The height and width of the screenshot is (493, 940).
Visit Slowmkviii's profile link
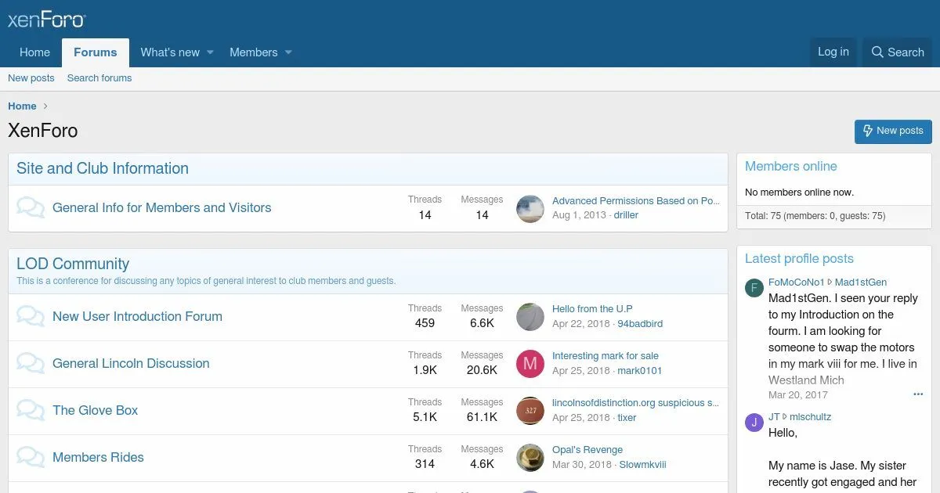pos(642,465)
